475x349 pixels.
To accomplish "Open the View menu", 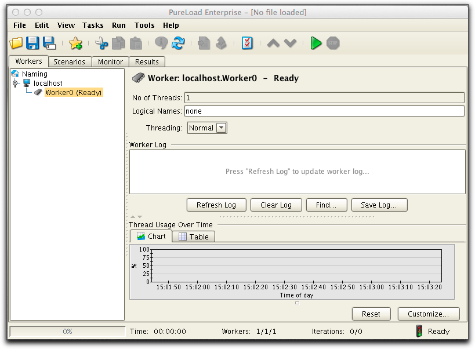I will 66,26.
